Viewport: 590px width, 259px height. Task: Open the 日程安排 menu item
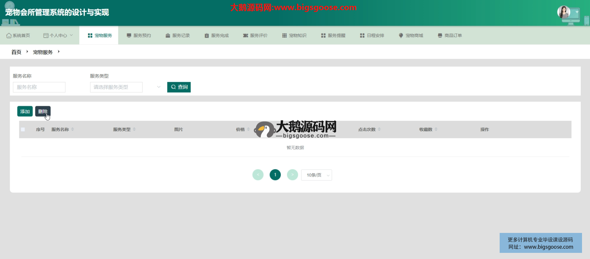point(372,36)
